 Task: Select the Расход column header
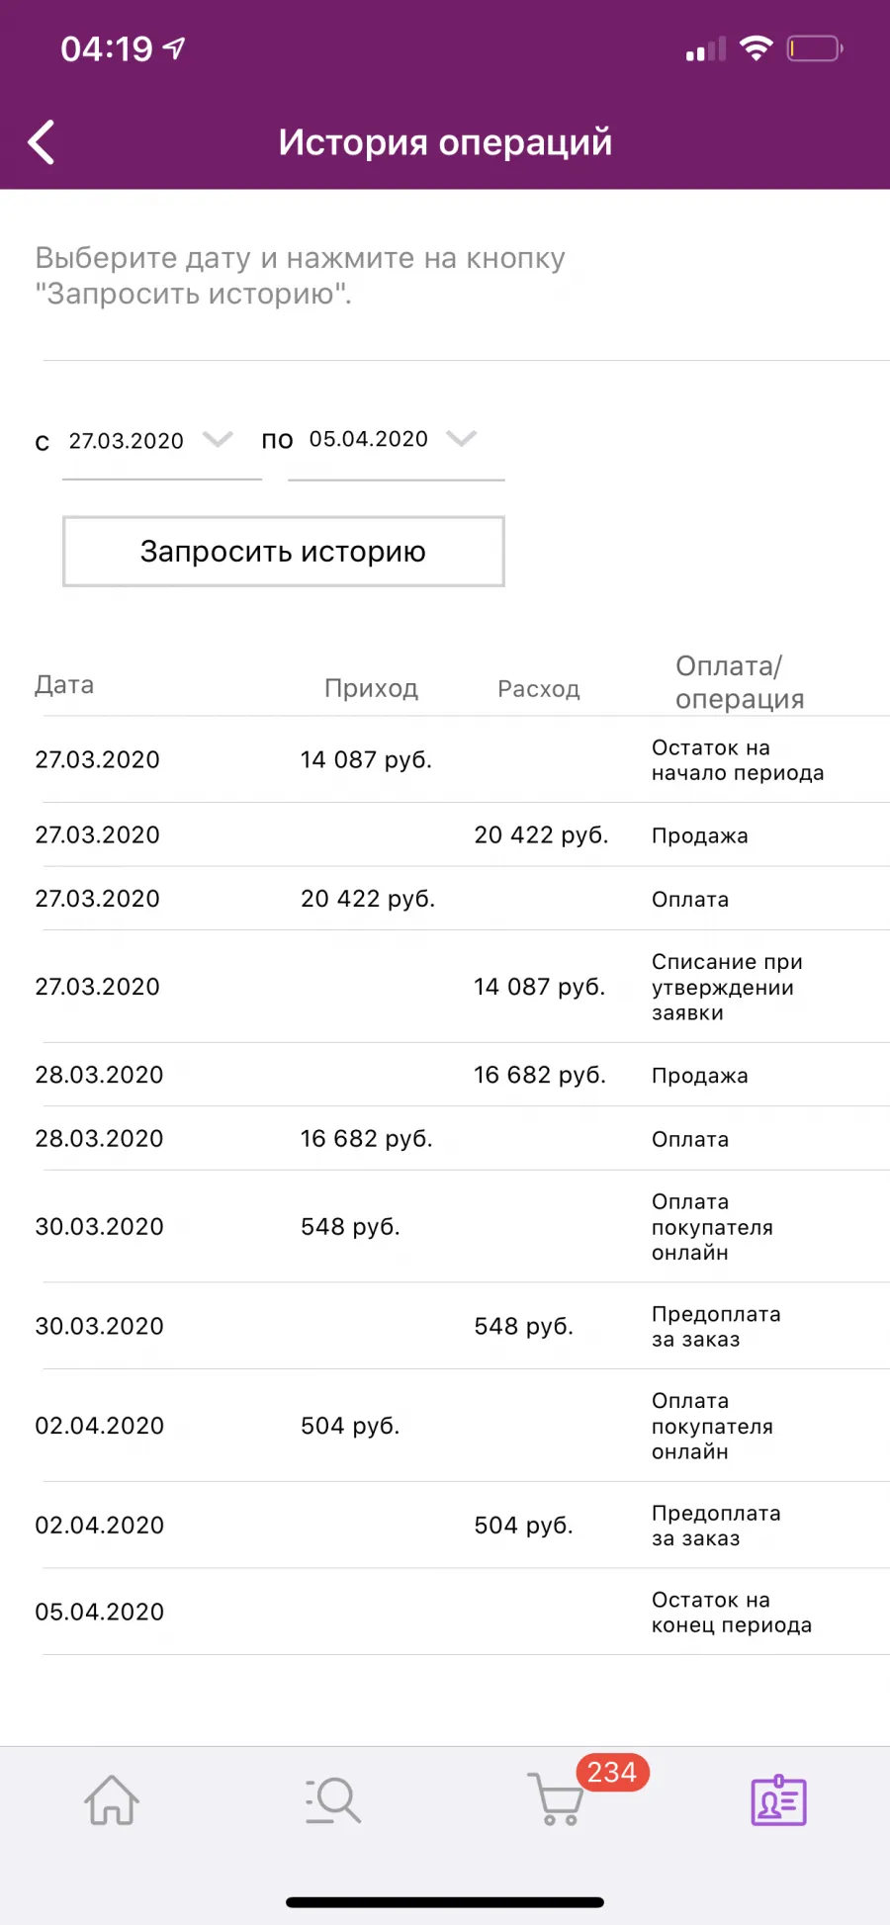pos(539,689)
